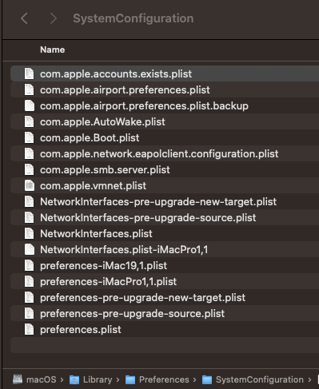Click the file icon of com.apple.accounts.exists.plist
Image resolution: width=319 pixels, height=389 pixels.
click(x=29, y=73)
